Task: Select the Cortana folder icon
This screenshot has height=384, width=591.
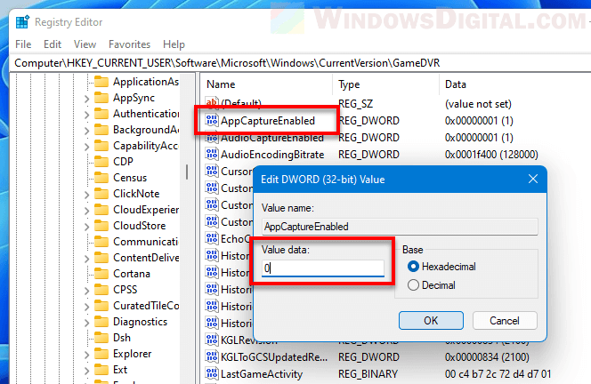Action: pyautogui.click(x=101, y=274)
